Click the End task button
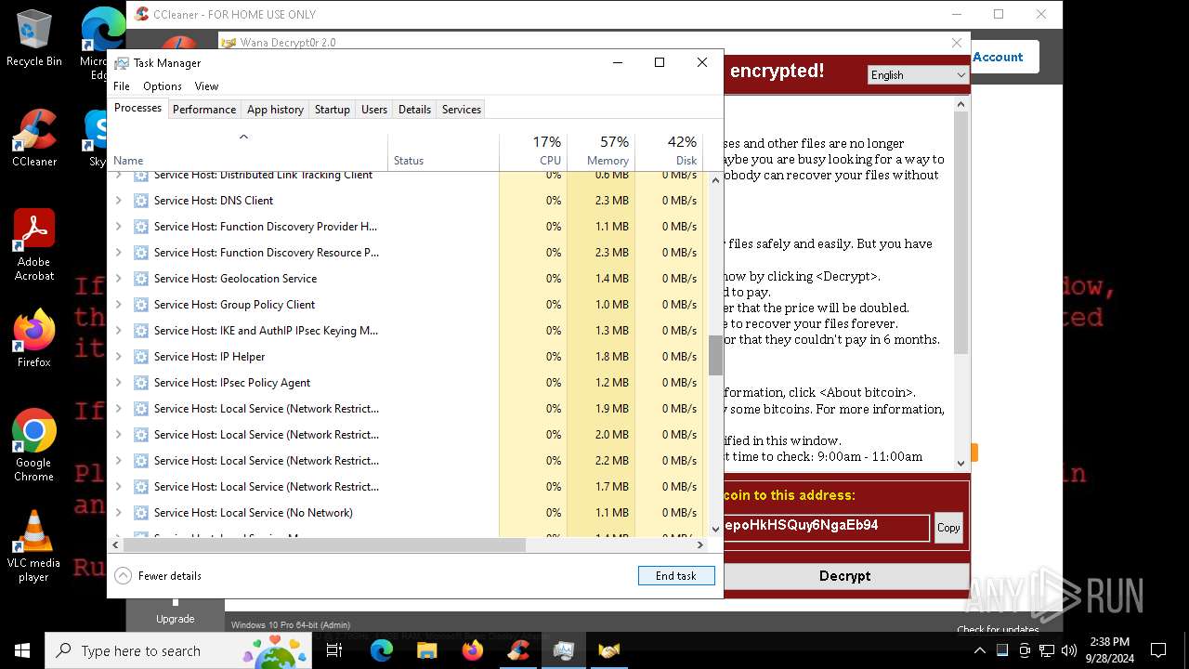 coord(676,576)
